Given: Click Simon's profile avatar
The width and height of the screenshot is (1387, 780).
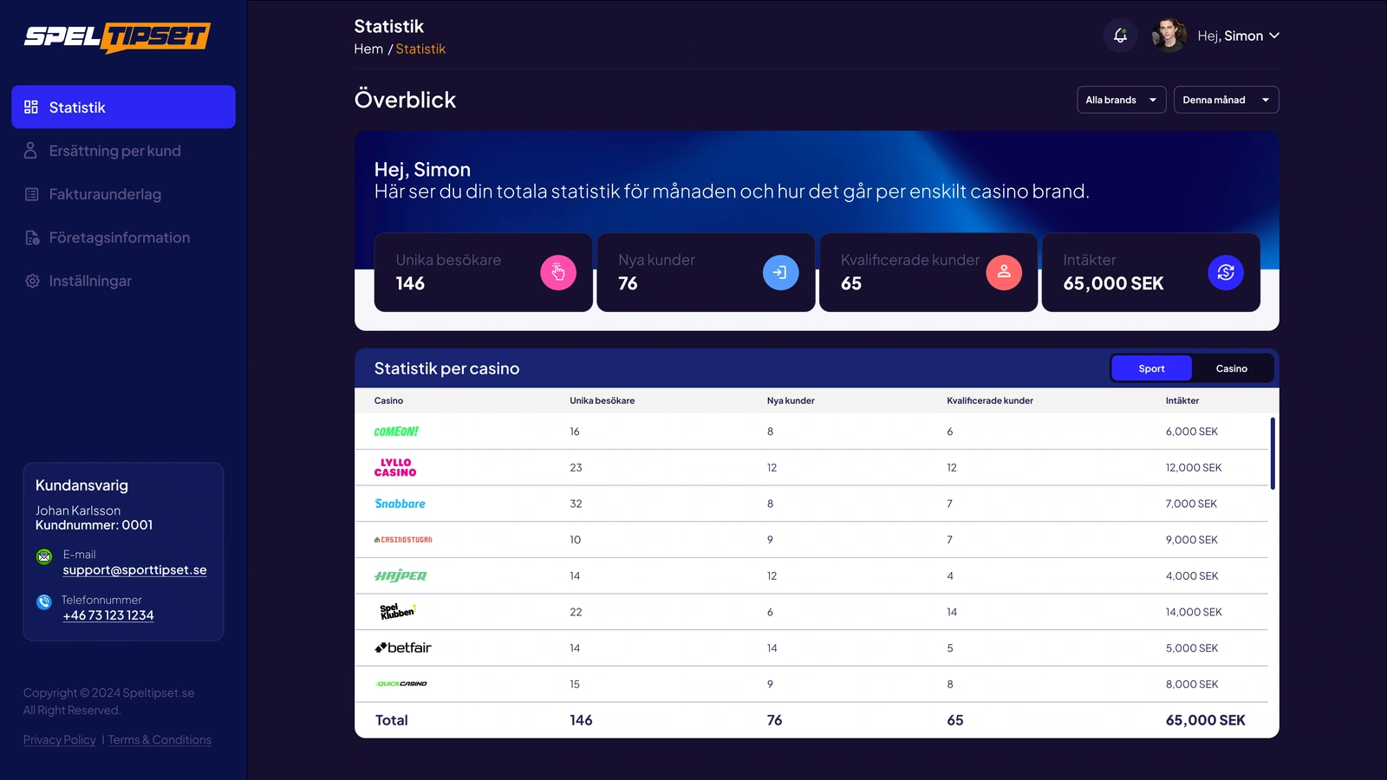Looking at the screenshot, I should tap(1169, 36).
